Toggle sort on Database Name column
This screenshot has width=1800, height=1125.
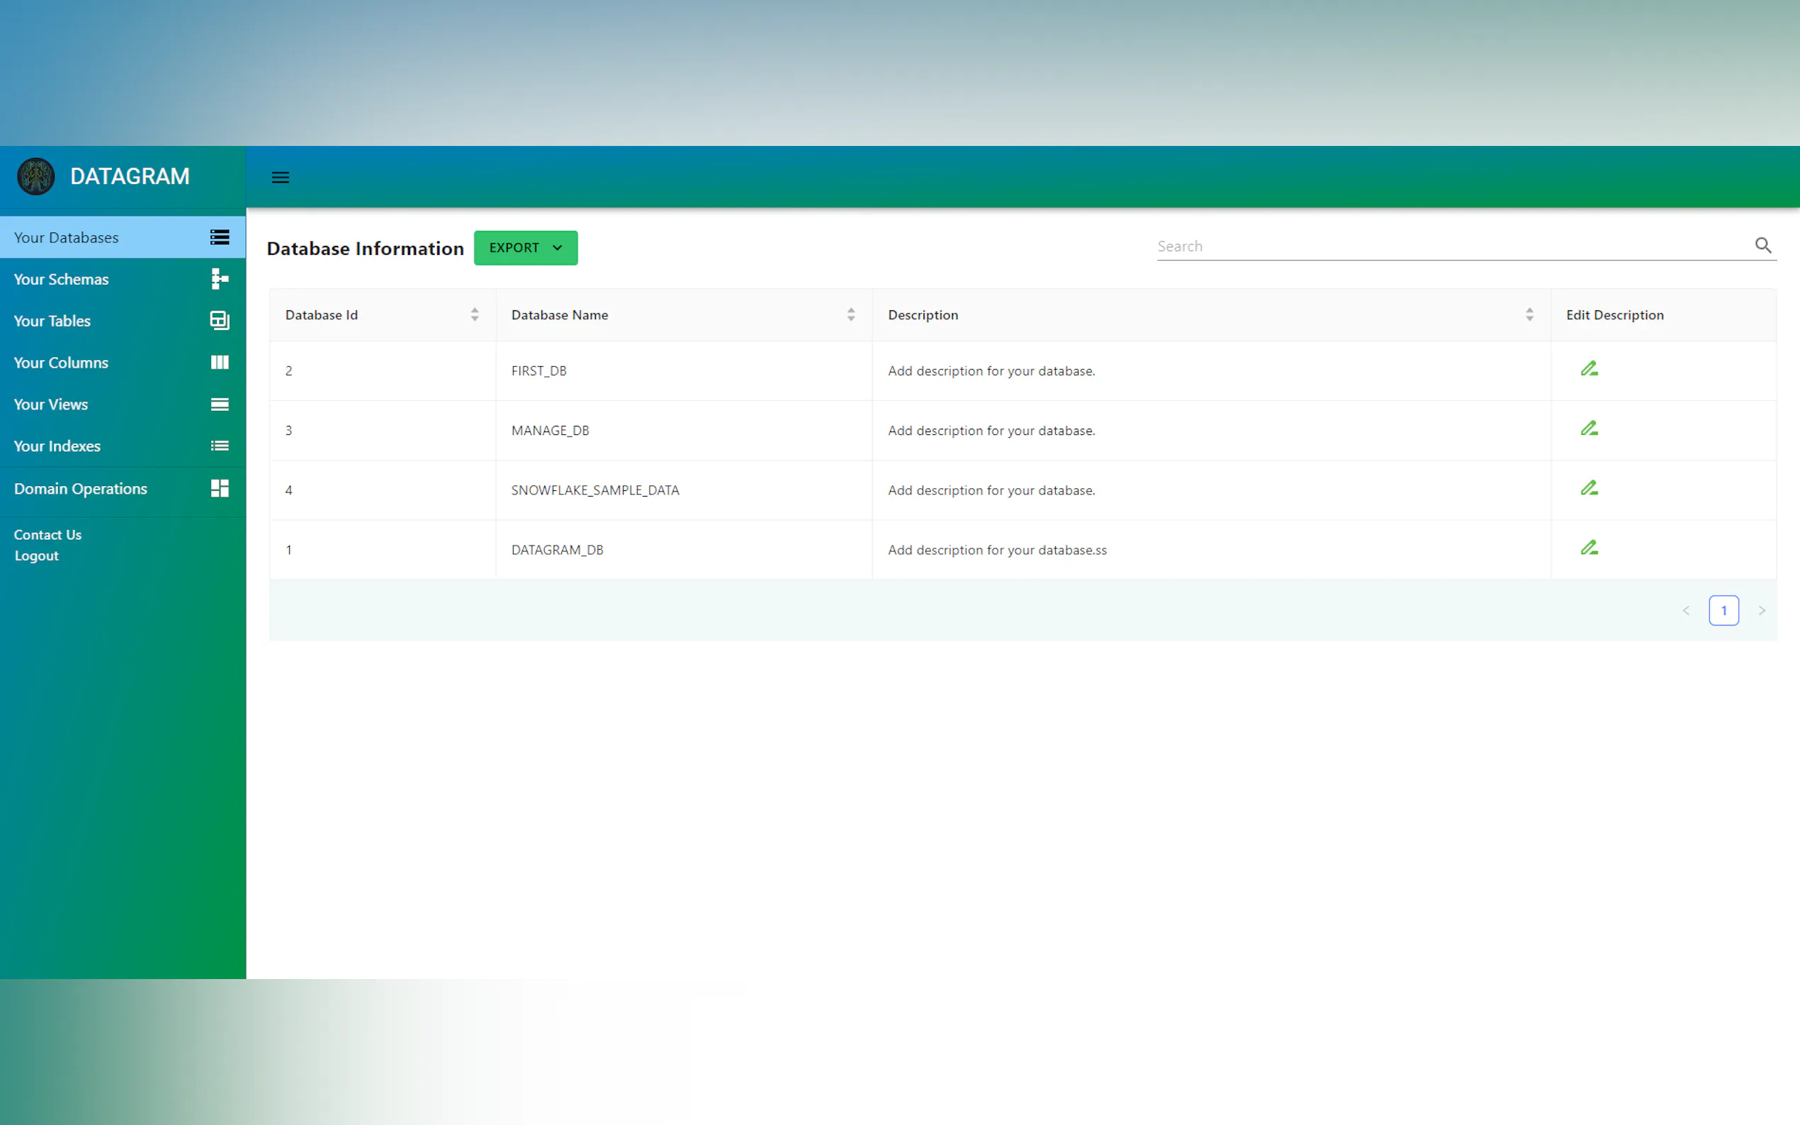tap(850, 315)
